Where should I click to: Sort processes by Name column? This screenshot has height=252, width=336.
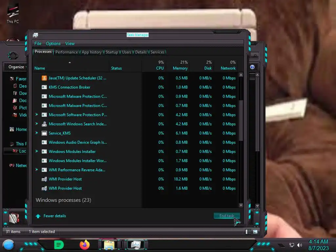(71, 65)
